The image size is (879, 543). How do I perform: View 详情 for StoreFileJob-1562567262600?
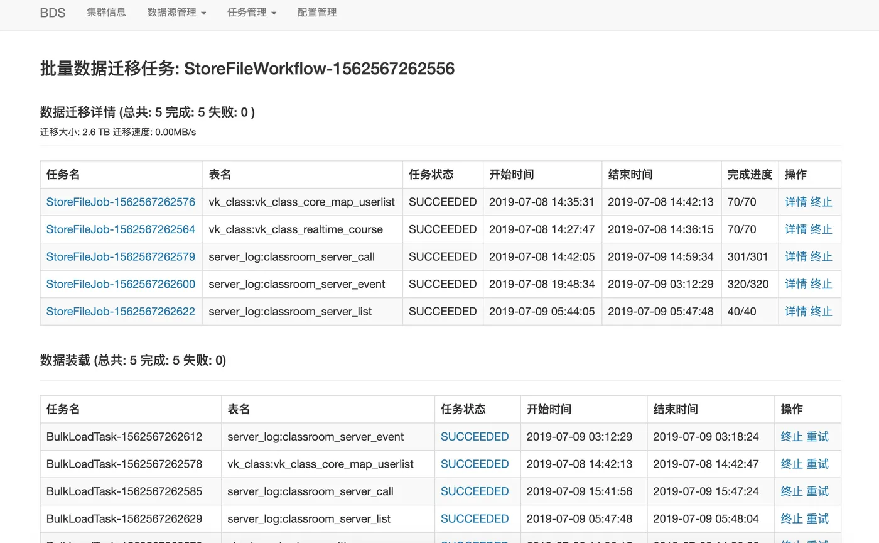pos(795,284)
